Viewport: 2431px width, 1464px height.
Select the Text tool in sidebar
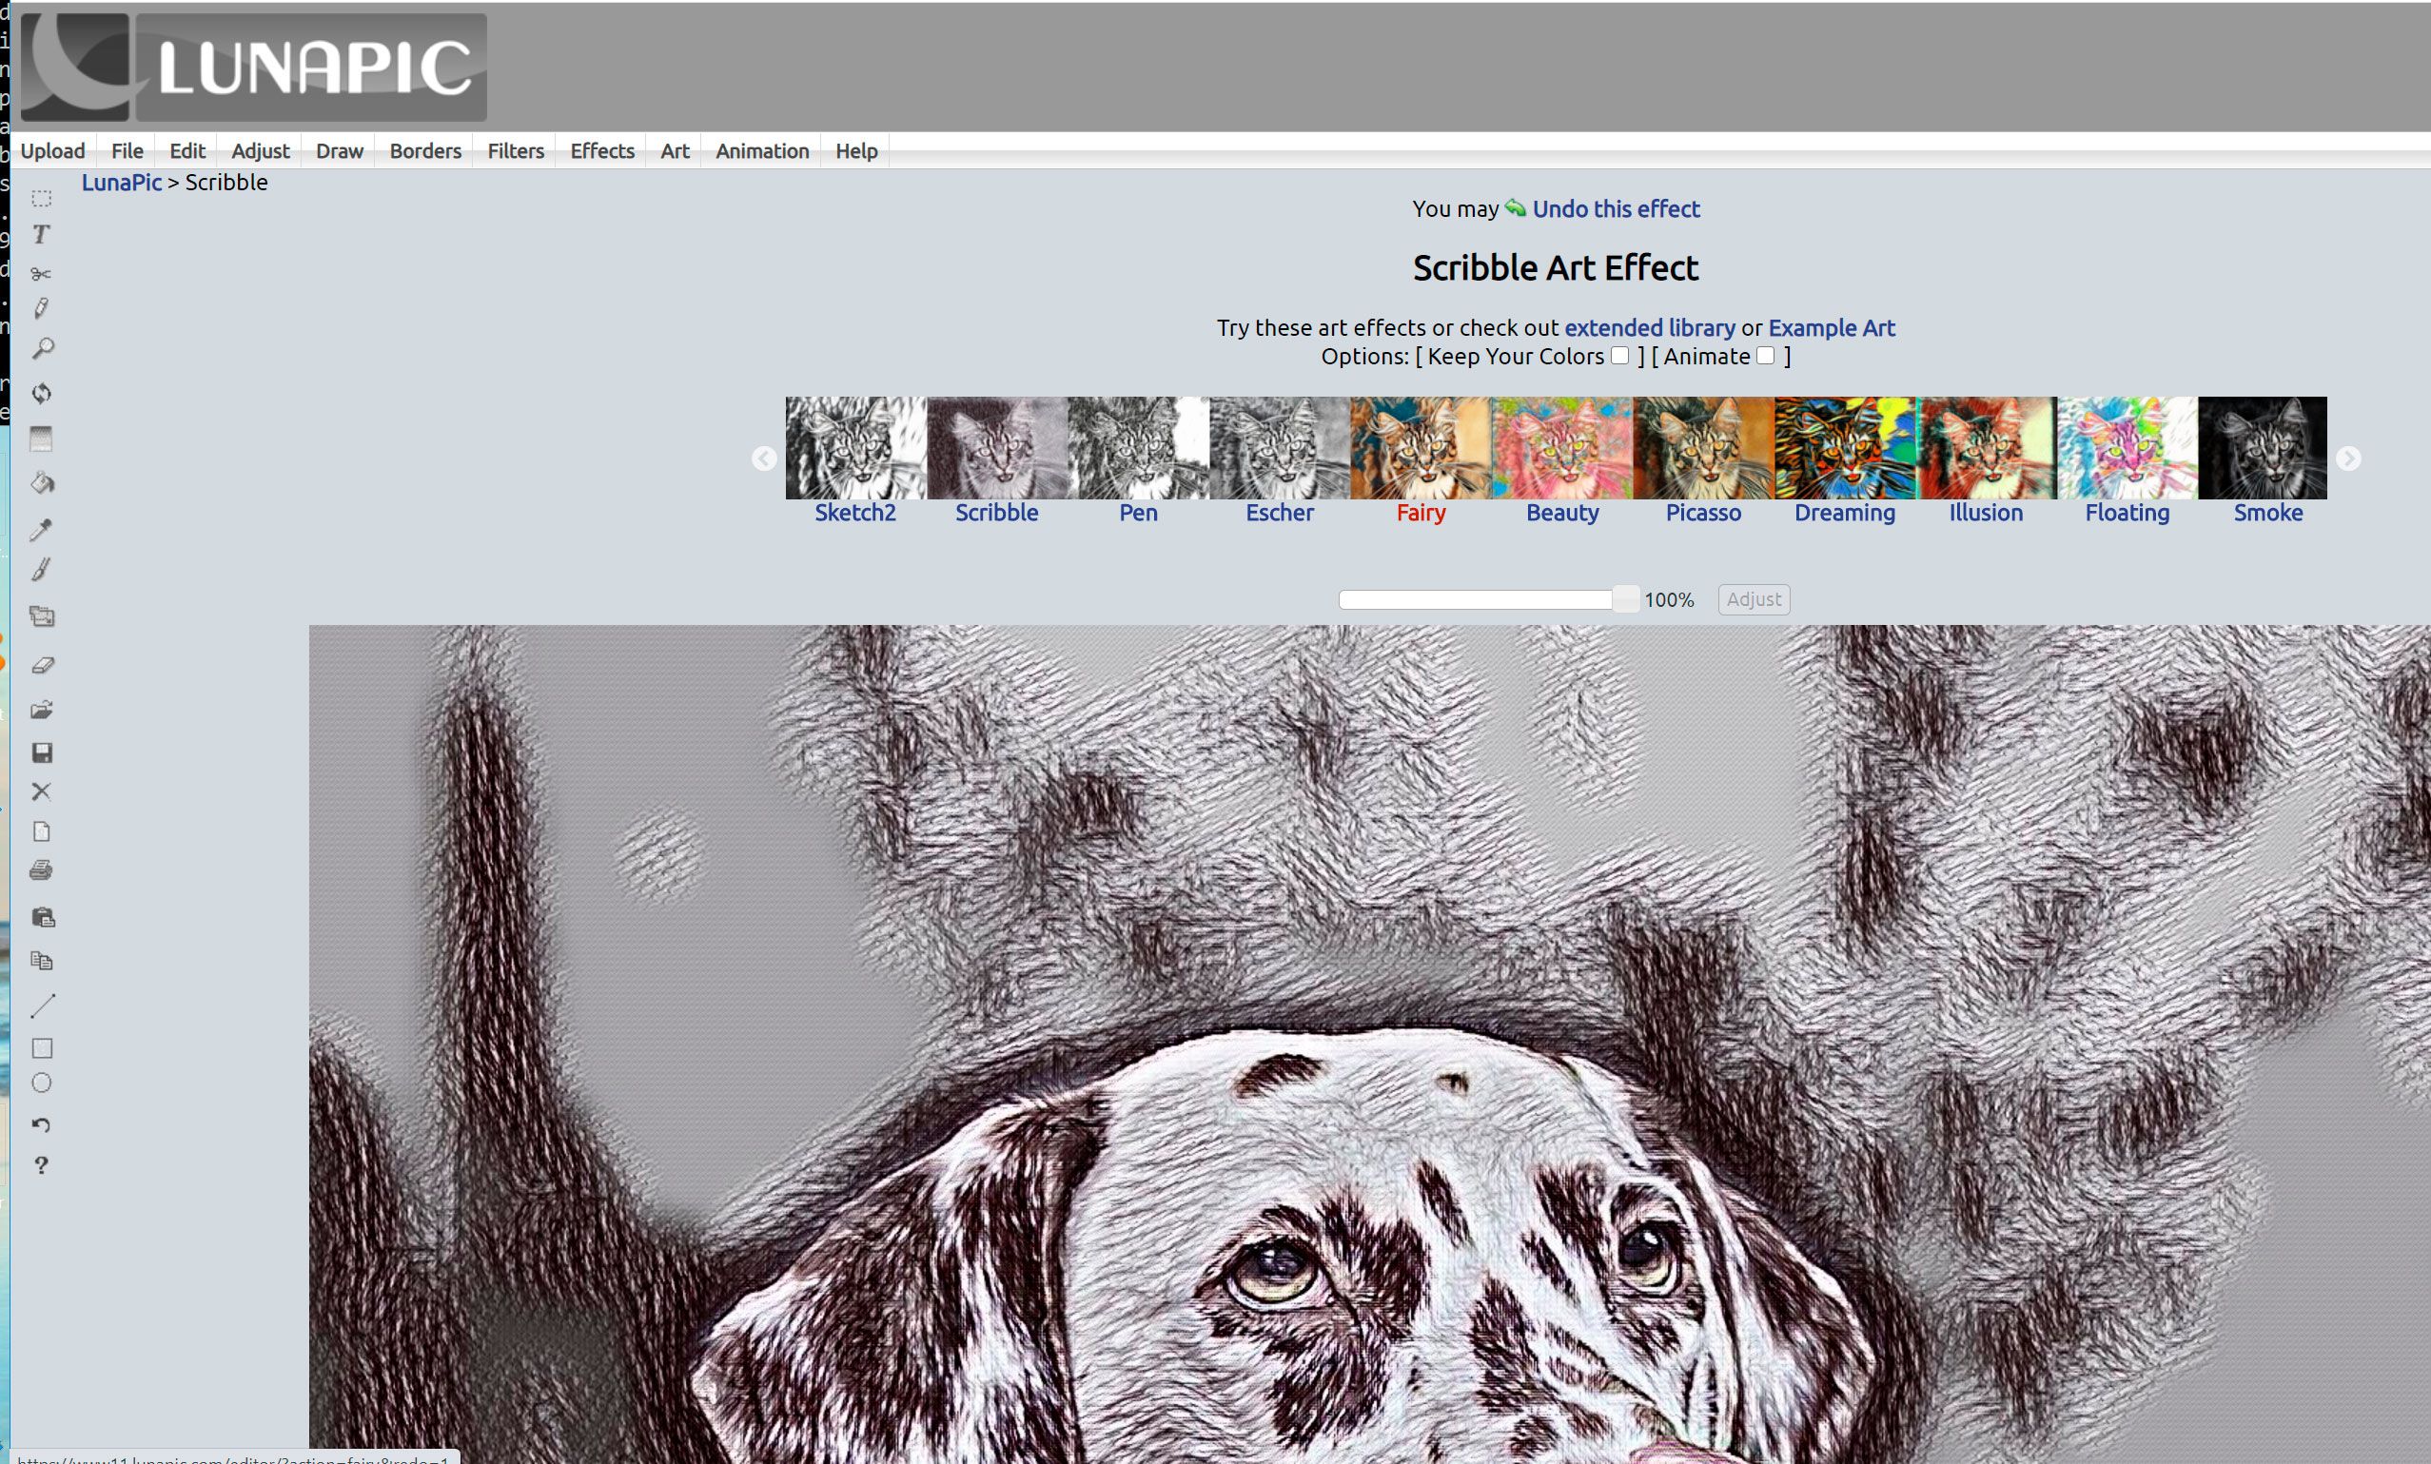(x=44, y=236)
